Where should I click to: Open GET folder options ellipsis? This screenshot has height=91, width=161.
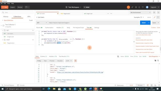33,30
